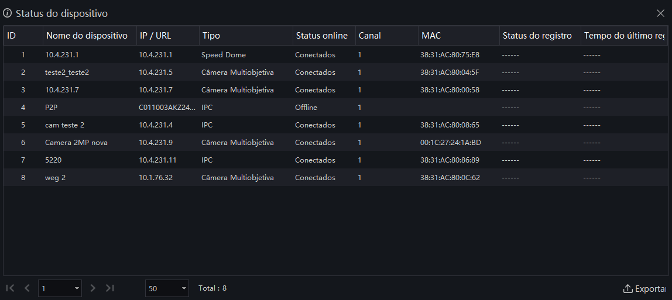Image resolution: width=672 pixels, height=300 pixels.
Task: Select the row for device teste2_teste2
Action: 335,73
